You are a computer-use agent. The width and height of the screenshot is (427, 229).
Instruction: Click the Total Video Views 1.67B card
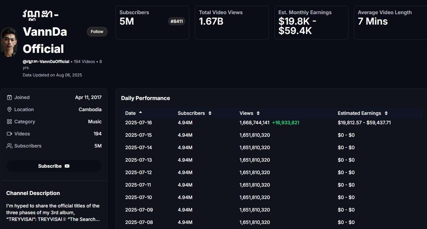click(232, 23)
